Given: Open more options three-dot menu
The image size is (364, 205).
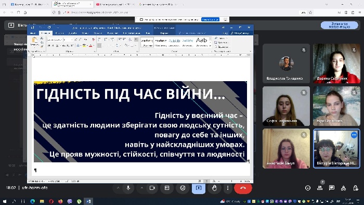Looking at the screenshot, I should [228, 188].
